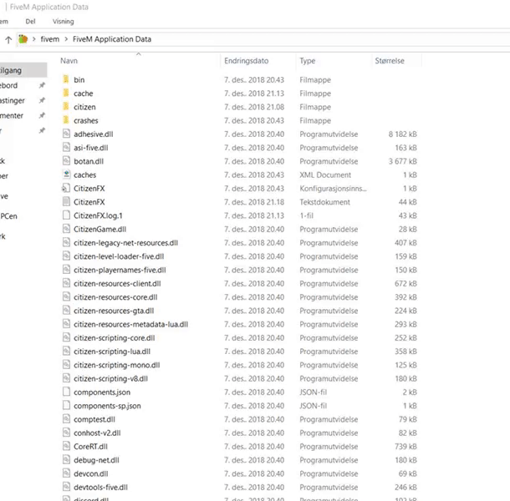Click the pin icon next to 'menter' item

pos(42,115)
